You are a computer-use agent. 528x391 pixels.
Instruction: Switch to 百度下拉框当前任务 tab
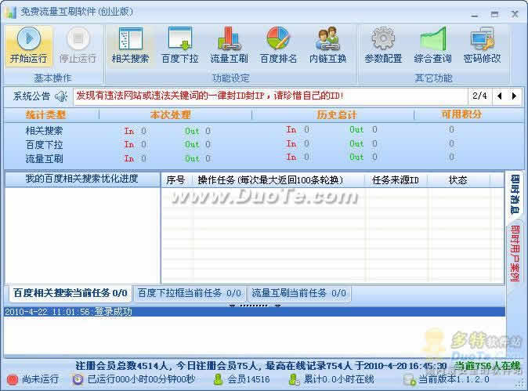pos(190,293)
